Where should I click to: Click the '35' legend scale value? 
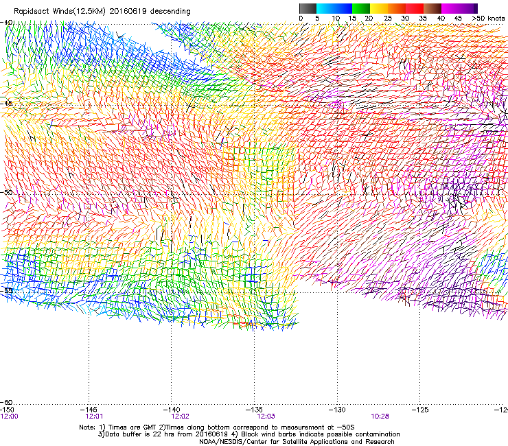(x=423, y=19)
